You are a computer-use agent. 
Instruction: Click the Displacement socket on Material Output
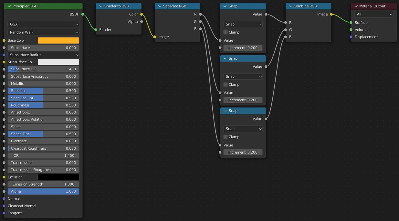pyautogui.click(x=351, y=37)
